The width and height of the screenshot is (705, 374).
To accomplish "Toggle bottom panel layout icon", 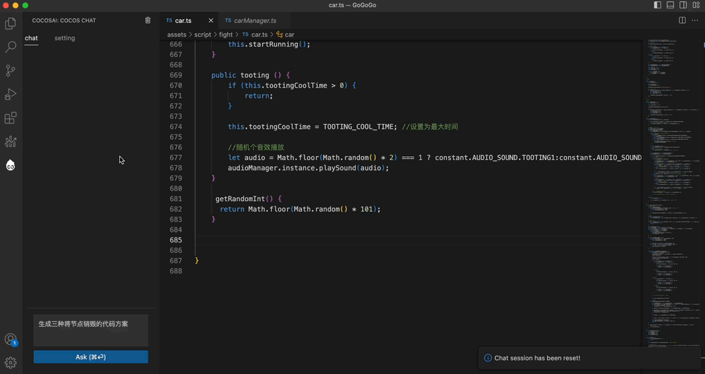I will [670, 5].
